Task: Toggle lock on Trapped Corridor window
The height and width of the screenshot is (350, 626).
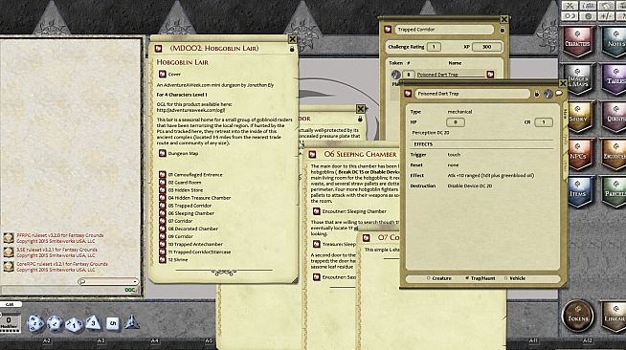Action: 503,30
